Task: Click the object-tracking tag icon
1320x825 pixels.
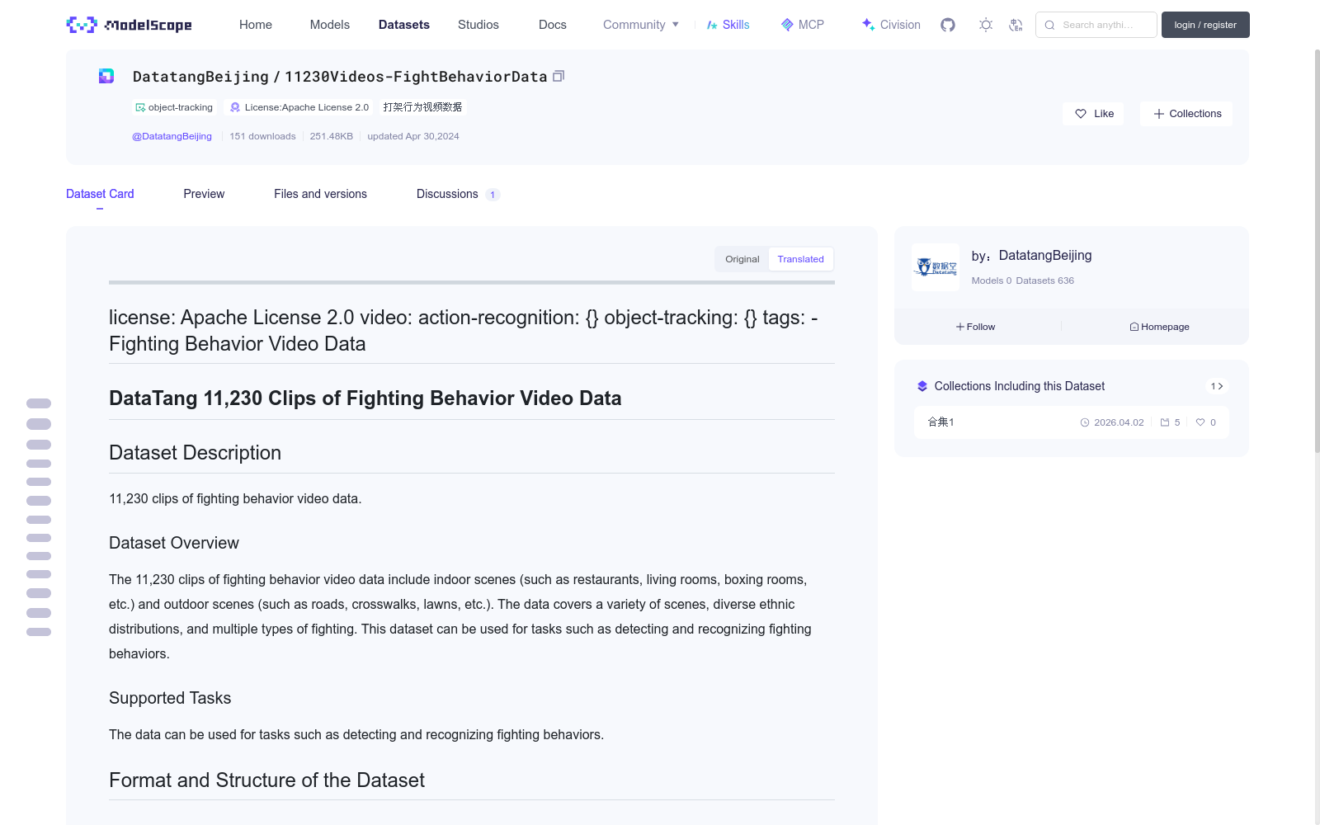Action: [140, 107]
